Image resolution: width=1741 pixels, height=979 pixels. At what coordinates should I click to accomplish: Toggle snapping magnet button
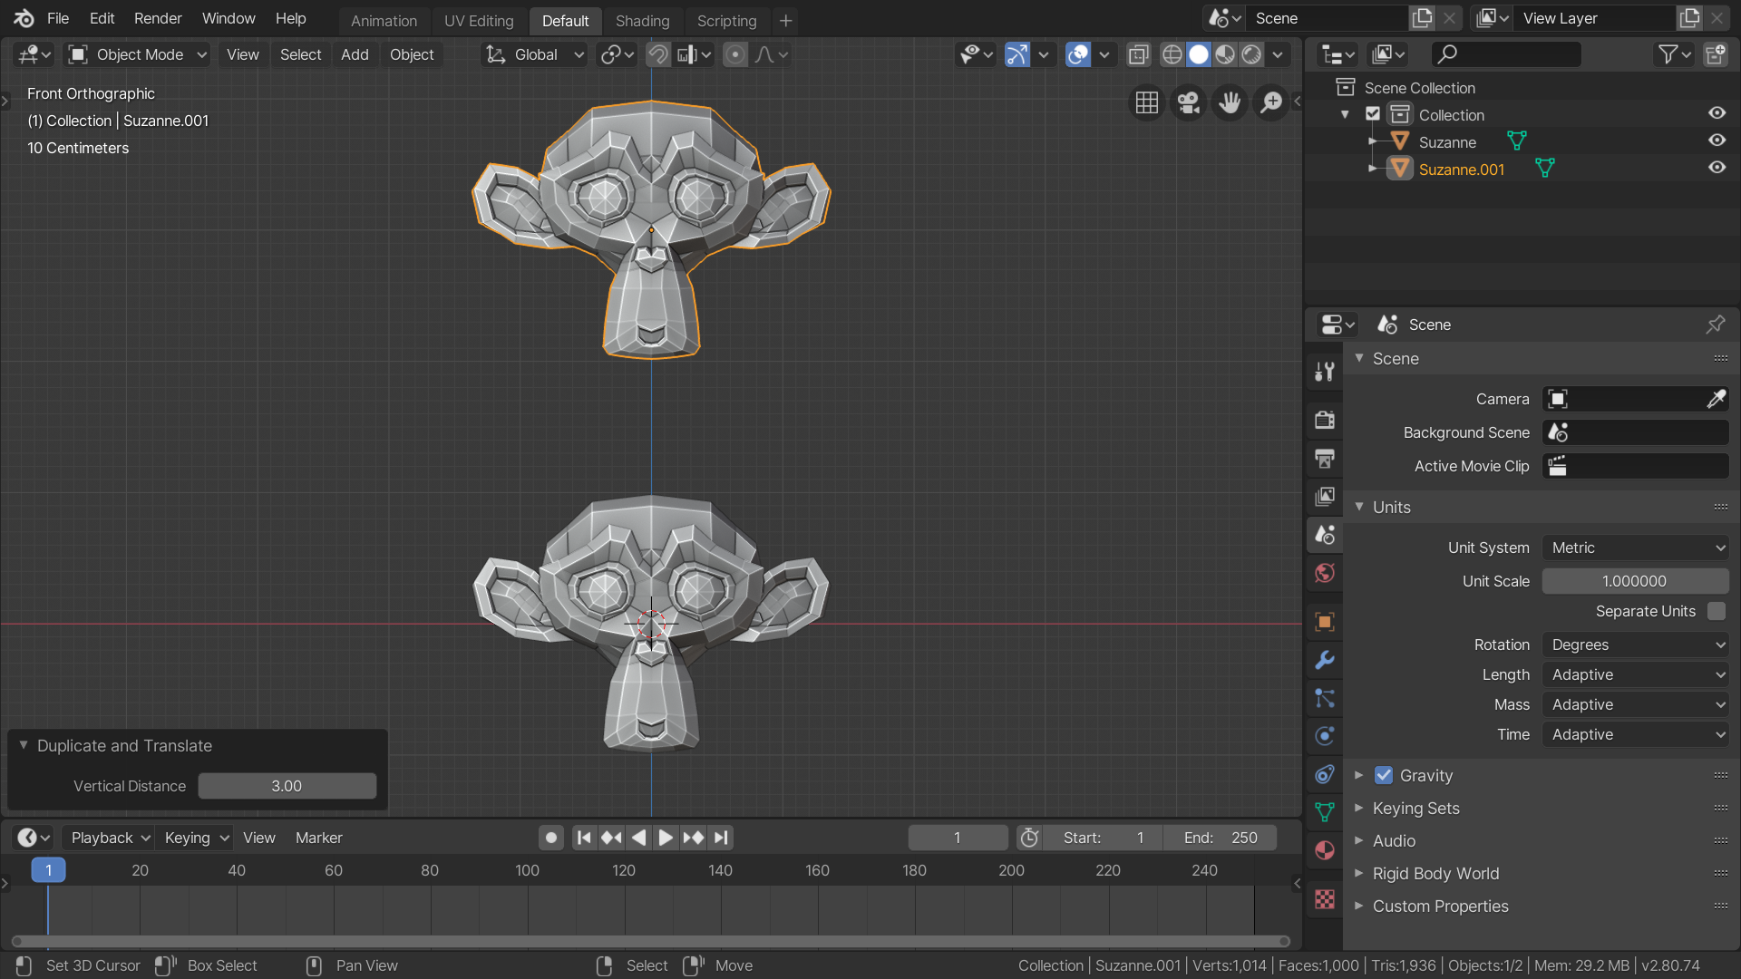657,54
